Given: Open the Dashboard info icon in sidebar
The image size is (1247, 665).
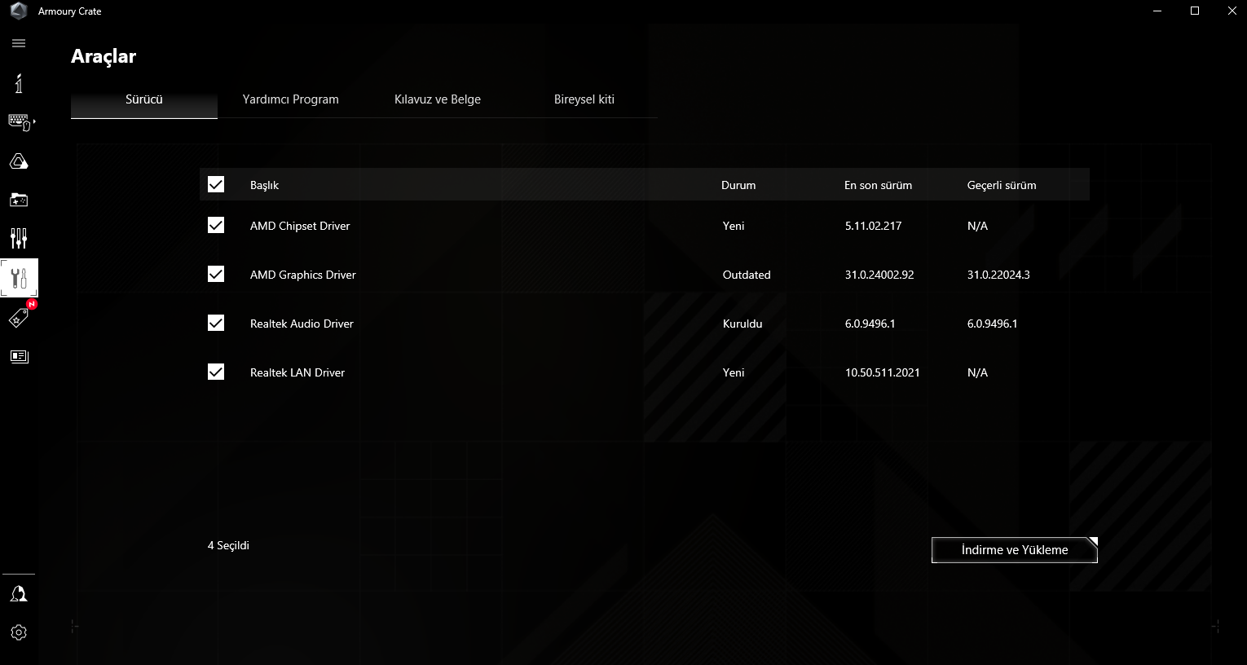Looking at the screenshot, I should pos(19,83).
